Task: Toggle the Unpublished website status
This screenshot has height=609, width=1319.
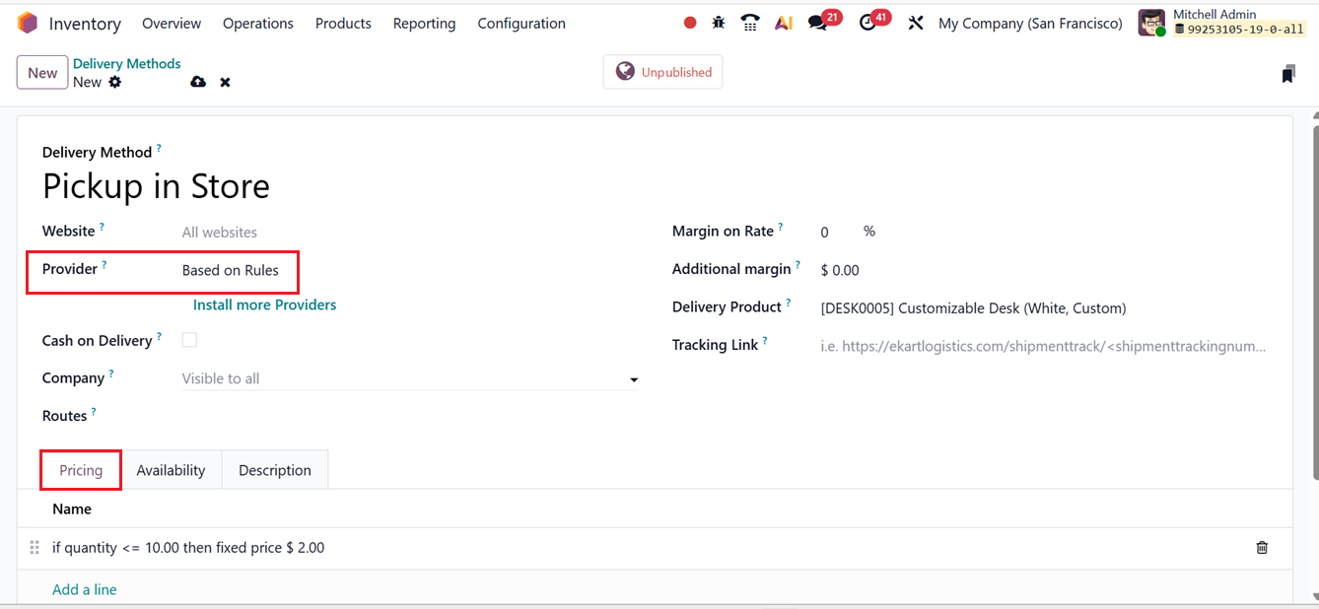Action: pos(662,72)
